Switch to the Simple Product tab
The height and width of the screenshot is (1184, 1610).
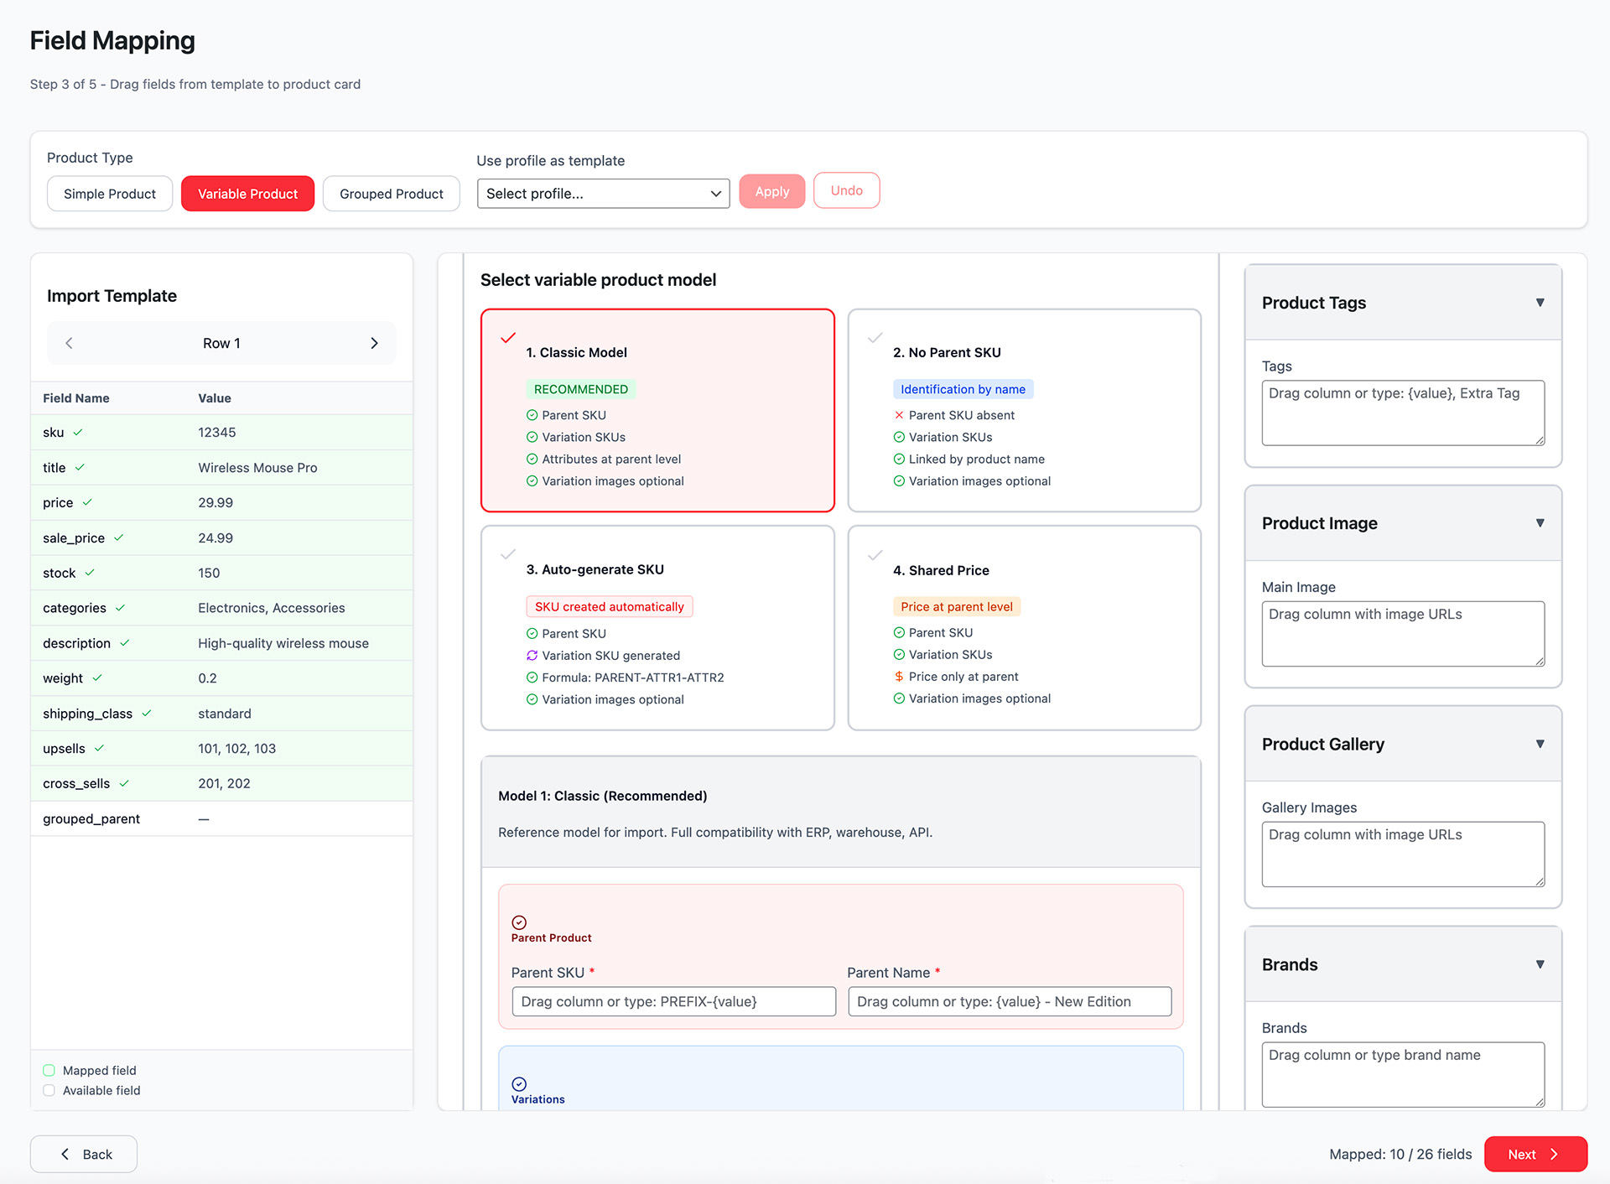point(109,193)
